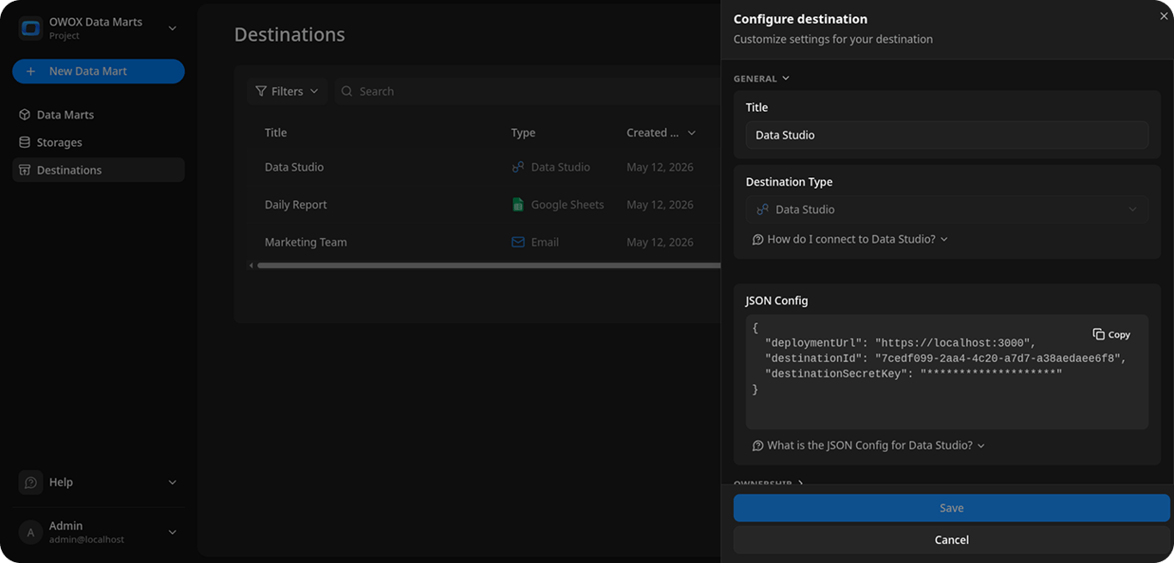Click the May 12, 2026 date for Daily Report
Viewport: 1174px width, 563px height.
pyautogui.click(x=660, y=205)
